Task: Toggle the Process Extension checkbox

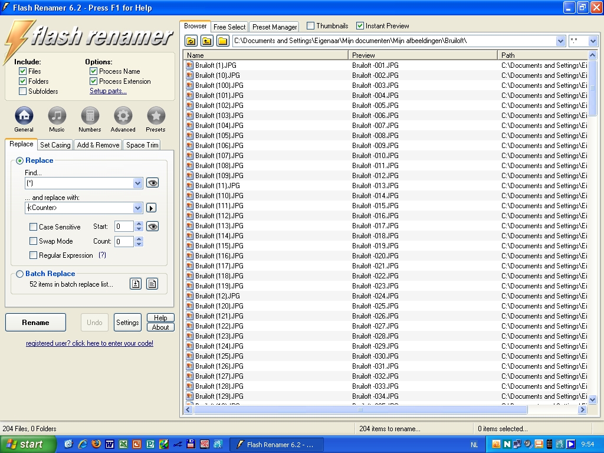Action: [93, 81]
